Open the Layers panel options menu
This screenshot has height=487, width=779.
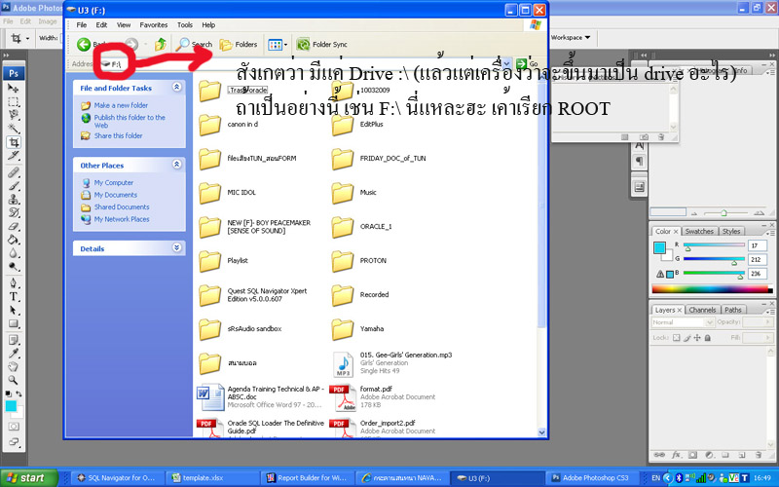(768, 311)
